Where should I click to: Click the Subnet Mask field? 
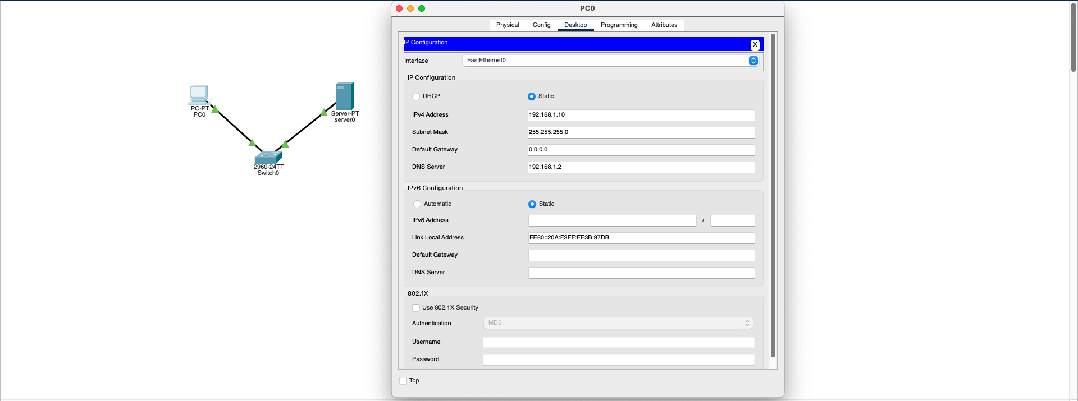[641, 132]
